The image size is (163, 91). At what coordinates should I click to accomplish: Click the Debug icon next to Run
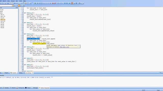click(x=38, y=3)
